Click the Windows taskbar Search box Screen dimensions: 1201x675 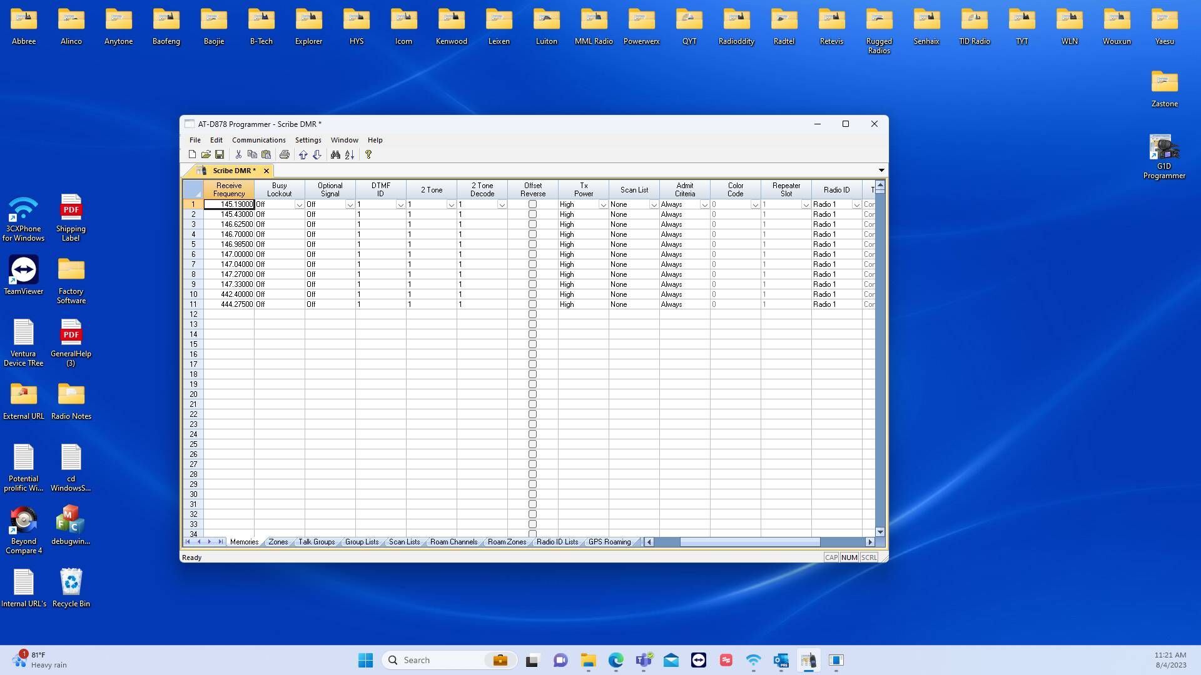tap(449, 660)
